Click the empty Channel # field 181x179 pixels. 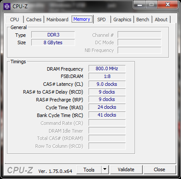(x=139, y=35)
